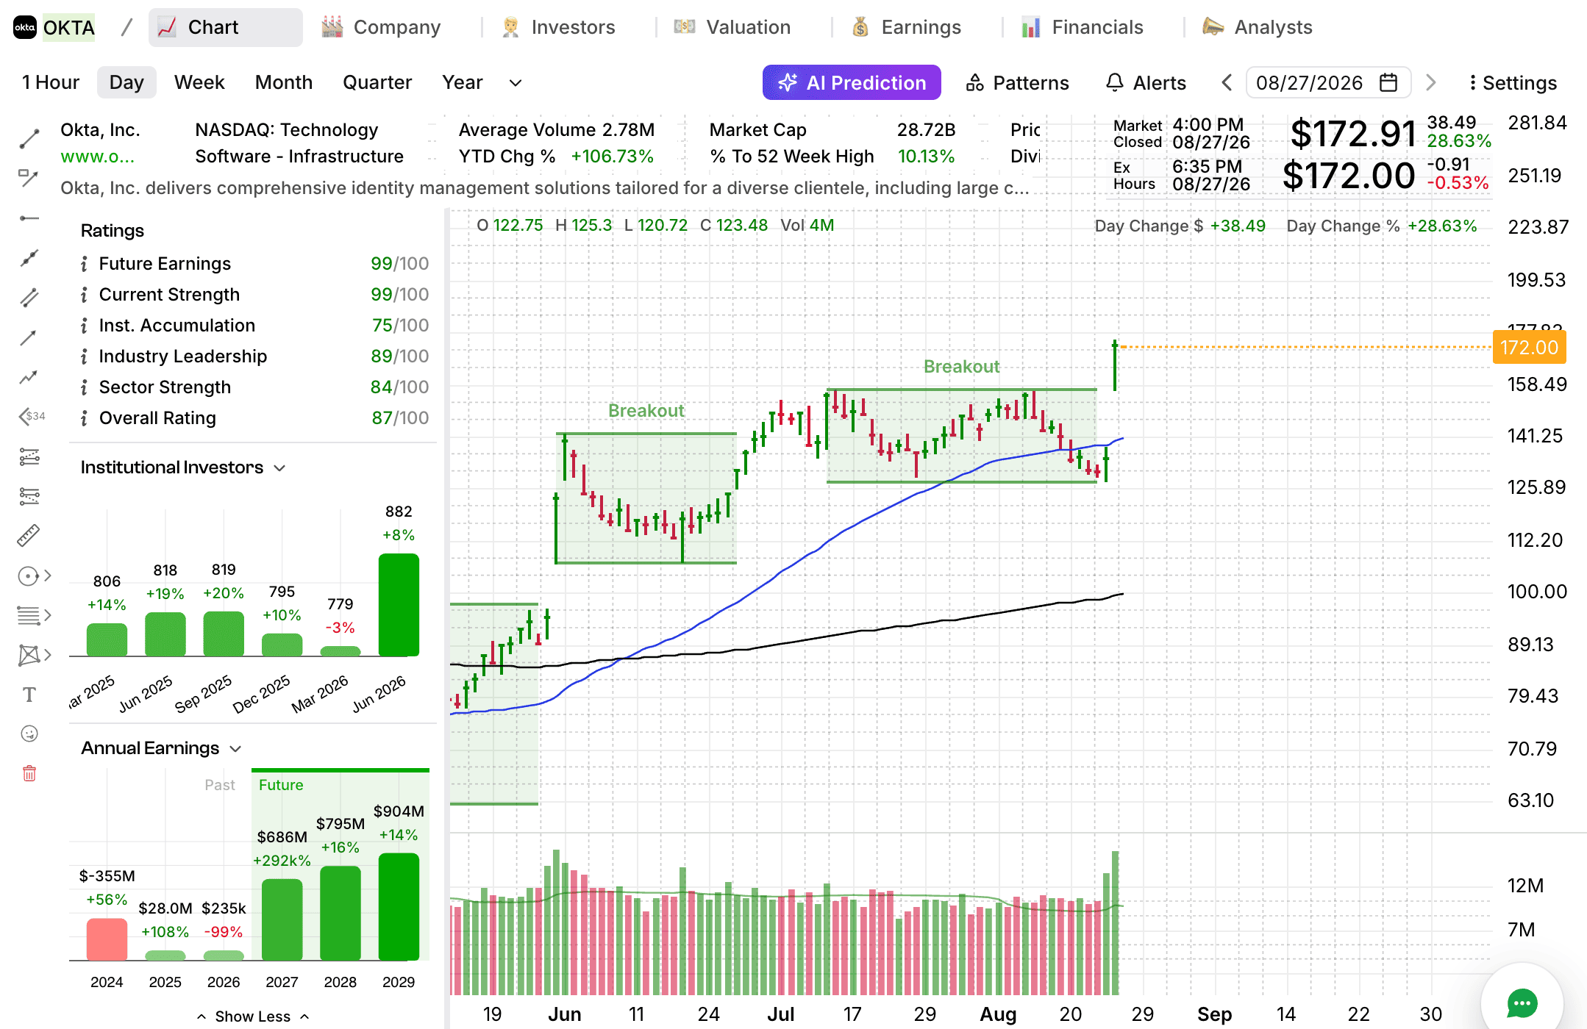Viewport: 1587px width, 1029px height.
Task: Toggle the Patterns overlay
Action: point(1018,82)
